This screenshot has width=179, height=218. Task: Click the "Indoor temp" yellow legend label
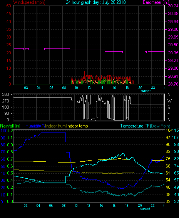tap(77, 126)
